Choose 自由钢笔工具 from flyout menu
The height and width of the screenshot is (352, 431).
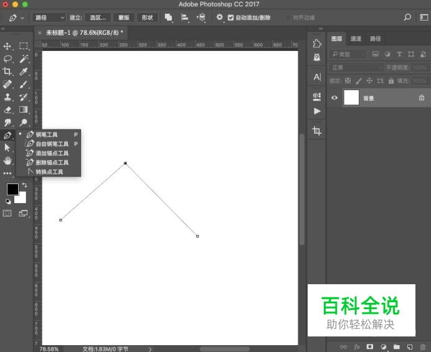click(49, 144)
